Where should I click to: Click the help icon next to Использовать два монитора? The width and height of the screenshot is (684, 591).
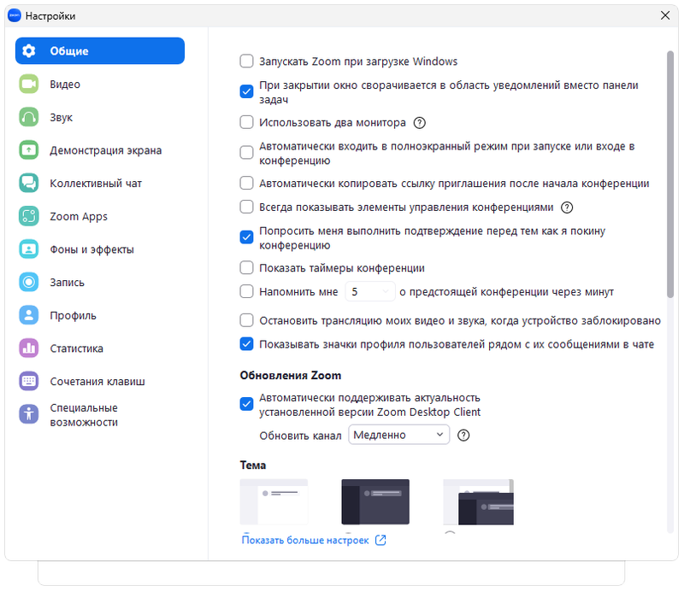point(420,123)
